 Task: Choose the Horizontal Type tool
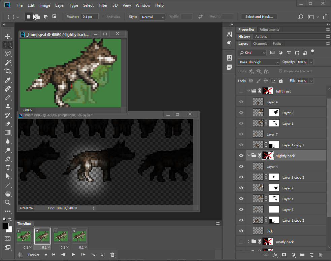point(7,167)
